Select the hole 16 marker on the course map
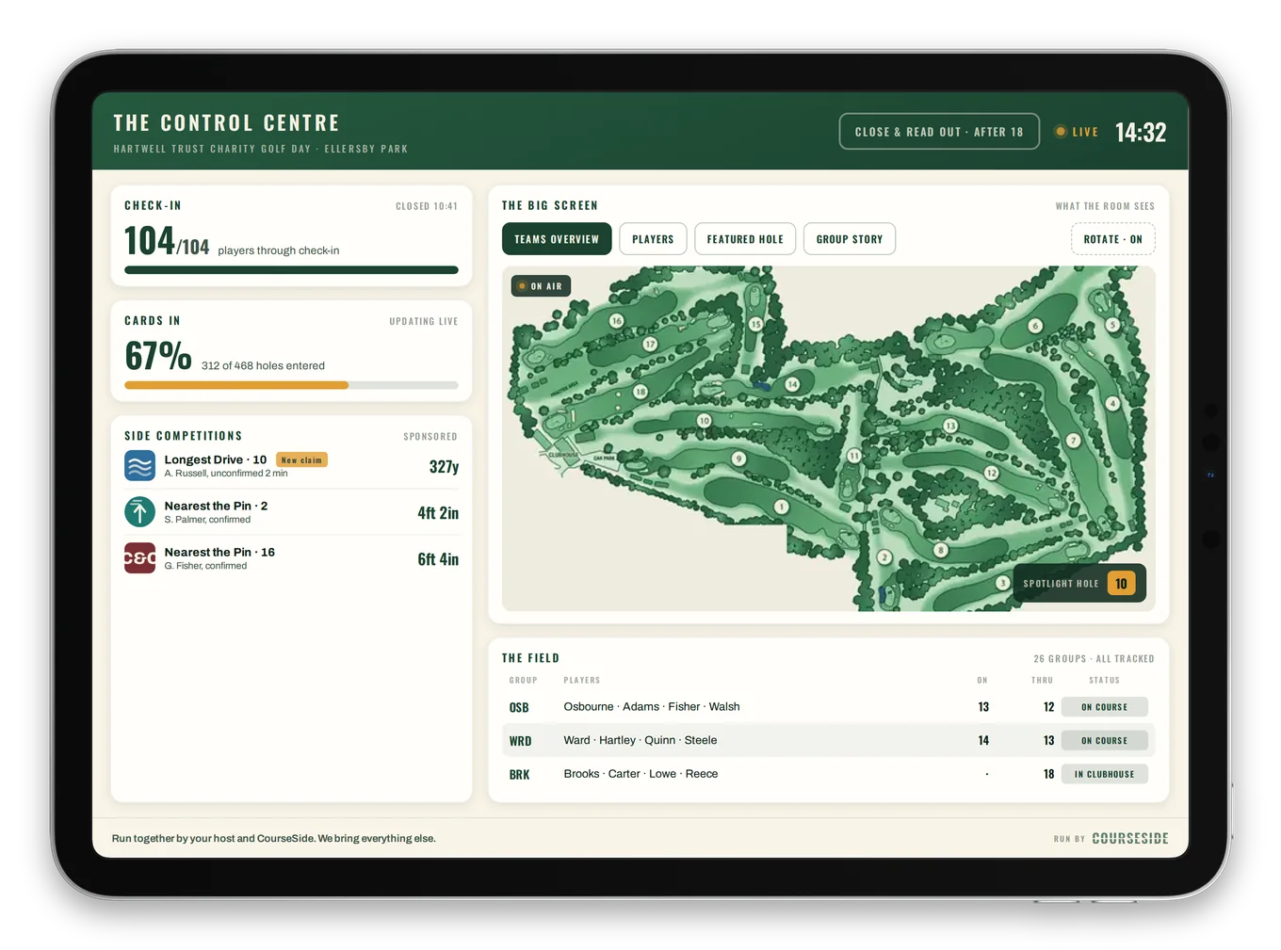This screenshot has width=1281, height=950. coord(616,321)
